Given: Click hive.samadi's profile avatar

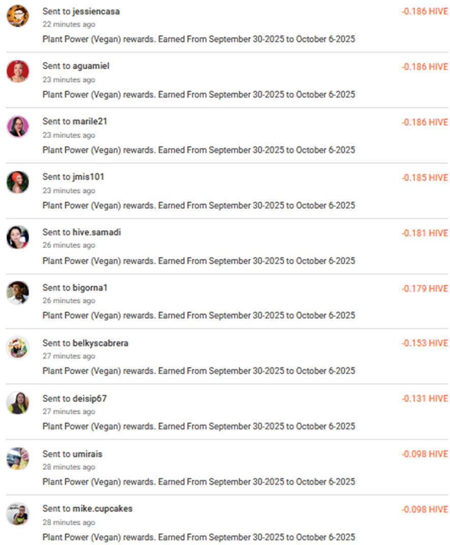Looking at the screenshot, I should [17, 237].
